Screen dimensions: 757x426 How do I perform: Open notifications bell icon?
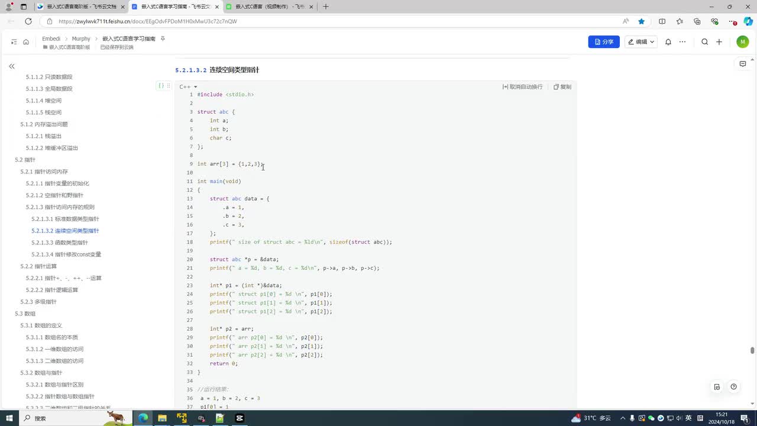(668, 42)
